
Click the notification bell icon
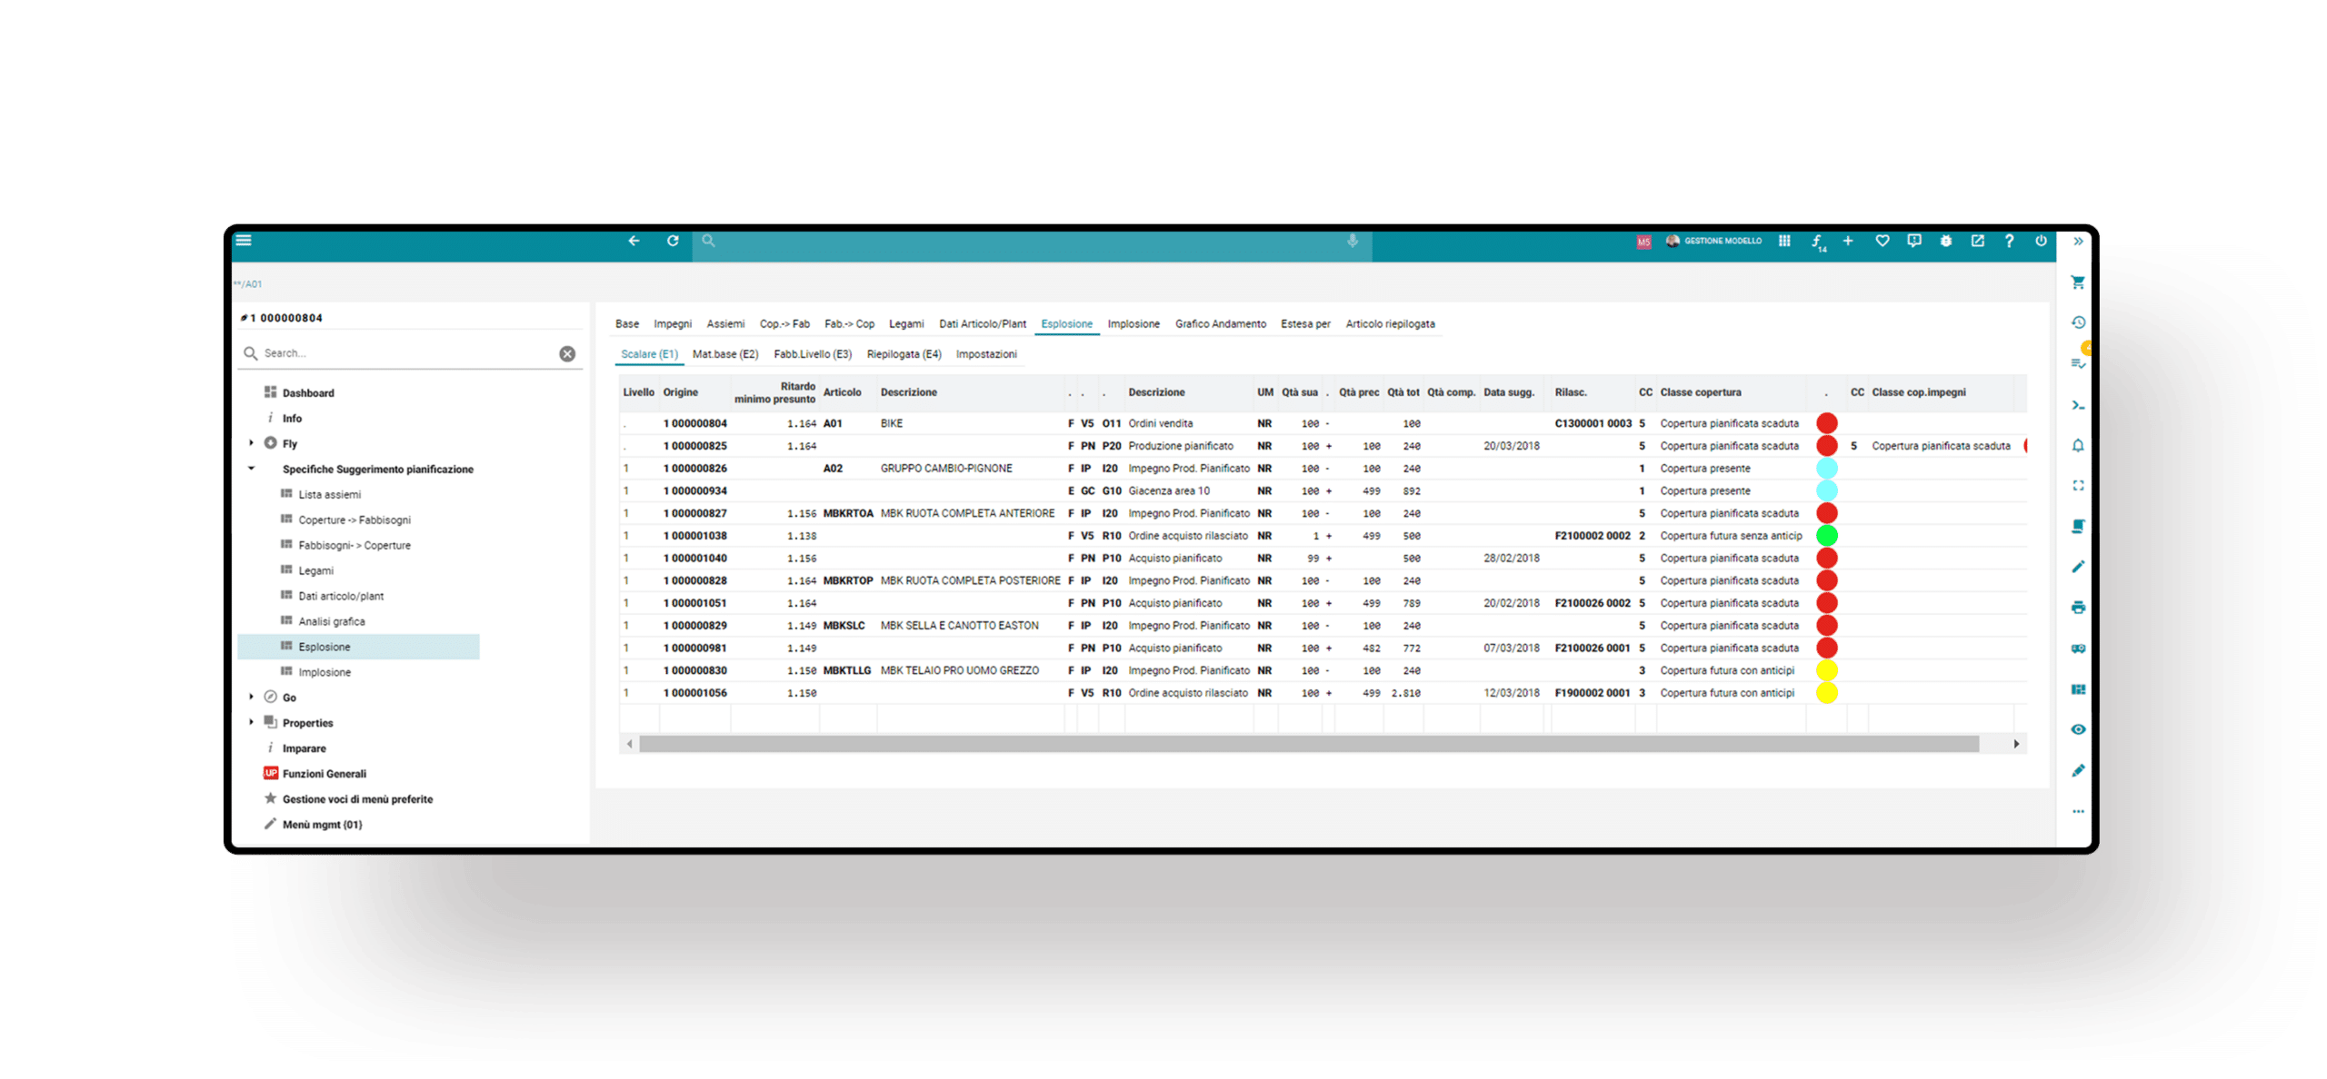2078,445
